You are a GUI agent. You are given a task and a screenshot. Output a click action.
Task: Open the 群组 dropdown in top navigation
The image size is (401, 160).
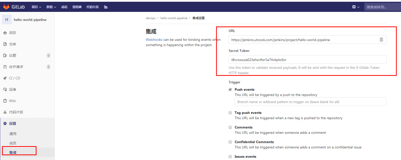[x=51, y=7]
